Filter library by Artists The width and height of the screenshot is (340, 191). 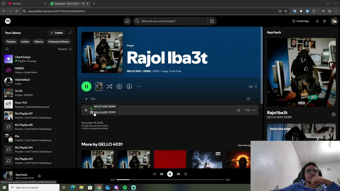pos(25,42)
